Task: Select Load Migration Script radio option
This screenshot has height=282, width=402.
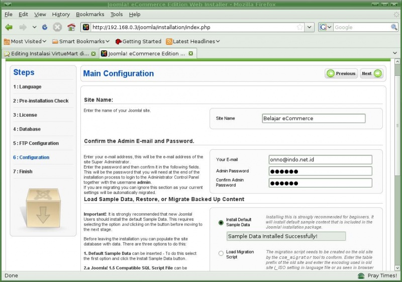Action: click(221, 254)
